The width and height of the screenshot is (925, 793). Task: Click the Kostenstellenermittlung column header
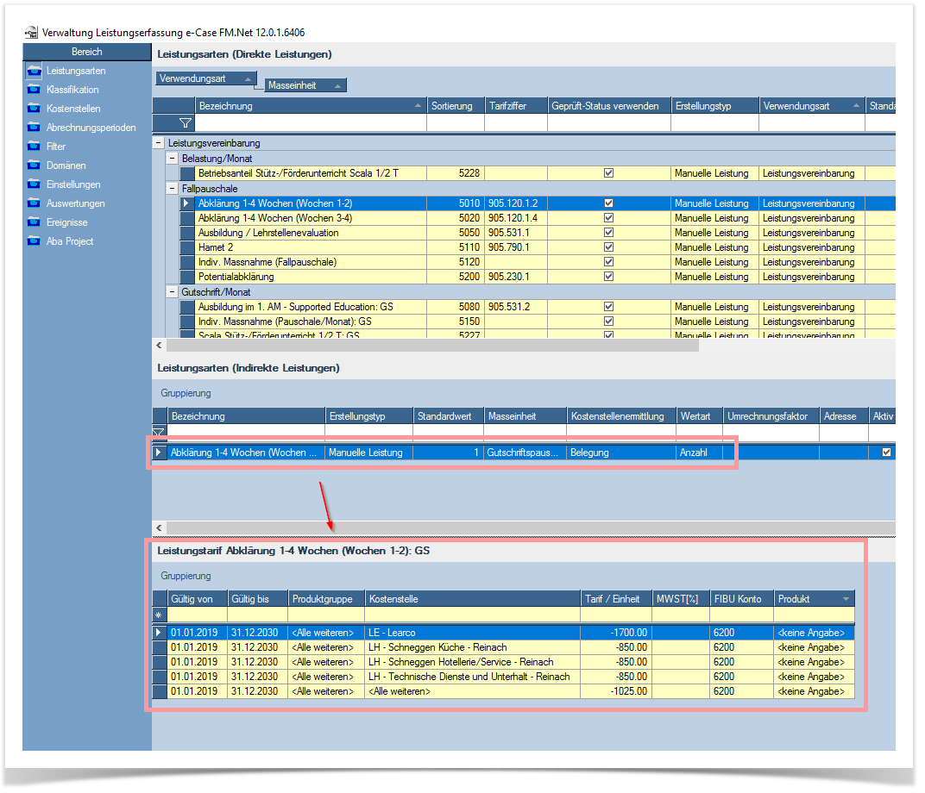[621, 416]
